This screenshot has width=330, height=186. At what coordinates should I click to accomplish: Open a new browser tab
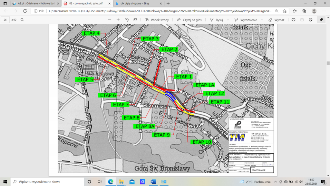tap(168, 3)
